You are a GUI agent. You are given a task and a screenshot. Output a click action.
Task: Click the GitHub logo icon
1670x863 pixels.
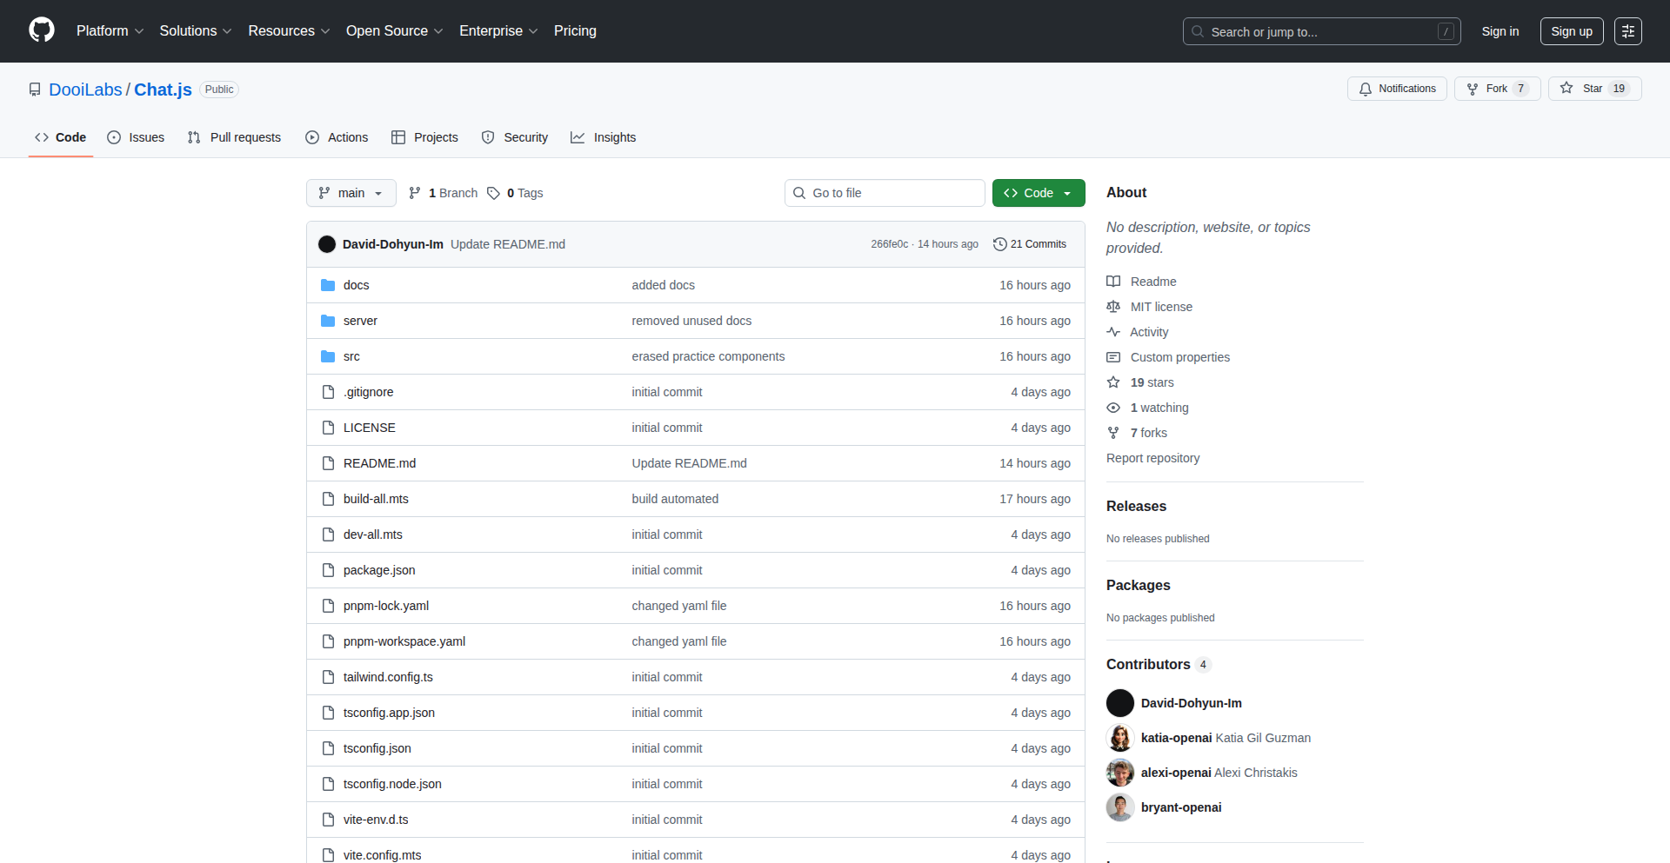[x=42, y=30]
